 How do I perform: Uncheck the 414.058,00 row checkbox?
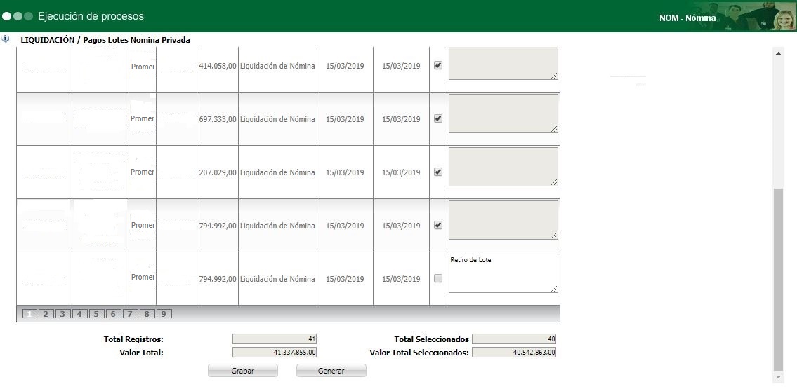point(438,65)
